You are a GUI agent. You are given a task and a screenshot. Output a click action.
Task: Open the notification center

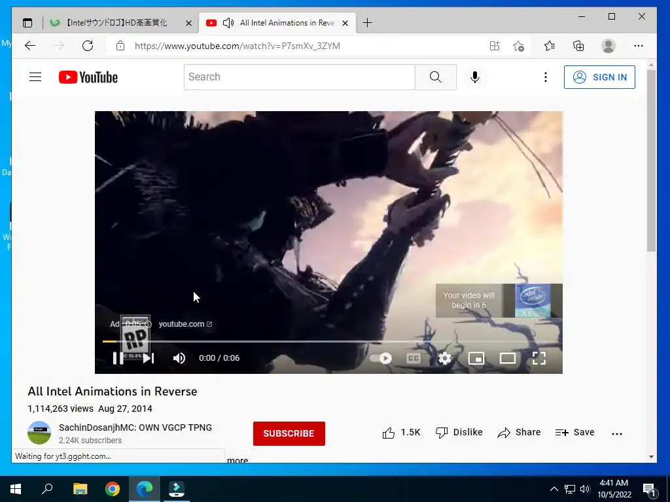coord(649,490)
